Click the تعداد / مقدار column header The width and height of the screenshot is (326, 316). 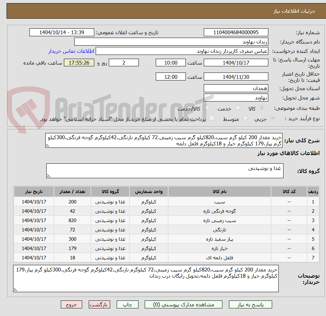[x=73, y=191]
